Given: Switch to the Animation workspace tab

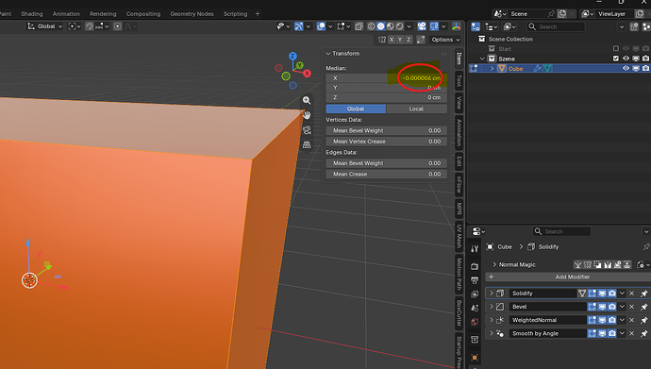Looking at the screenshot, I should (x=66, y=14).
